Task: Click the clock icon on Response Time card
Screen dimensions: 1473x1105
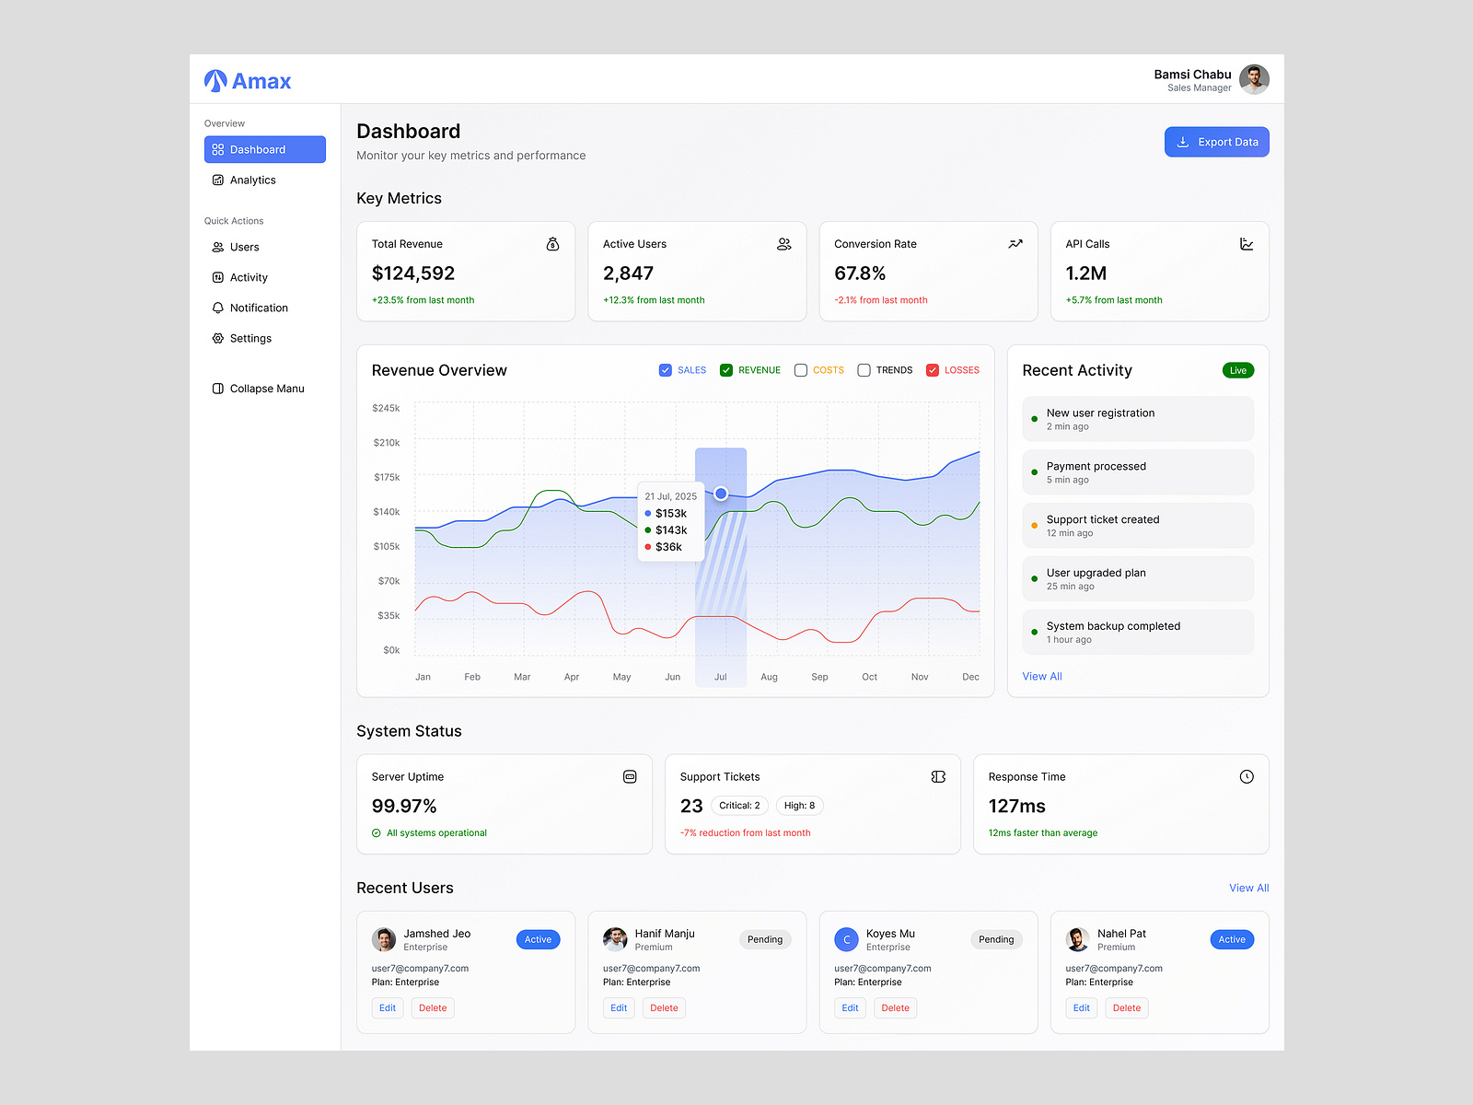Action: click(1247, 776)
